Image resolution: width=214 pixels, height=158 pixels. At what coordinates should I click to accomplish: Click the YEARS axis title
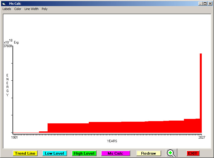112,141
